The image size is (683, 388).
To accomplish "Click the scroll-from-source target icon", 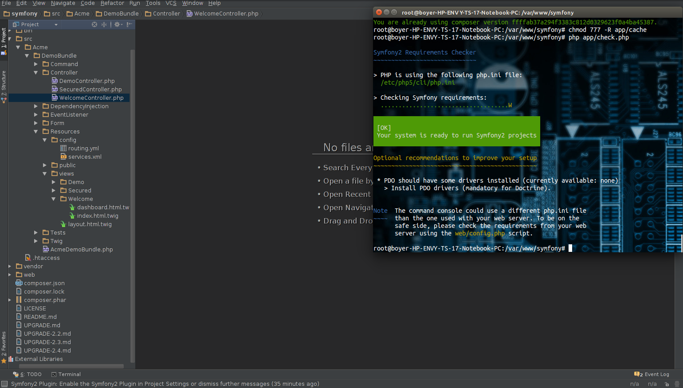I will 94,24.
